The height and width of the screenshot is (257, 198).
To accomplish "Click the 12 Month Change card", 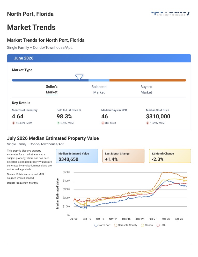I will tap(170, 156).
